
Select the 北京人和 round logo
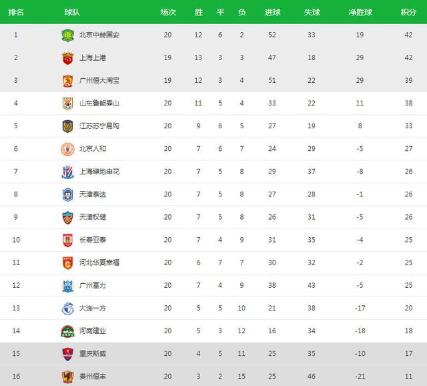pos(67,150)
